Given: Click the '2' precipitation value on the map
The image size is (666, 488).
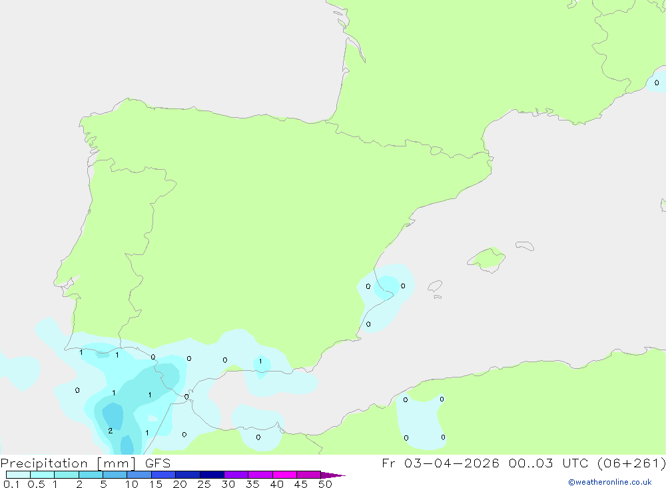Looking at the screenshot, I should pos(111,431).
